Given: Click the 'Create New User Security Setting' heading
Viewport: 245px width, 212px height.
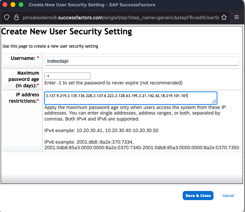Looking at the screenshot, I should tap(67, 32).
